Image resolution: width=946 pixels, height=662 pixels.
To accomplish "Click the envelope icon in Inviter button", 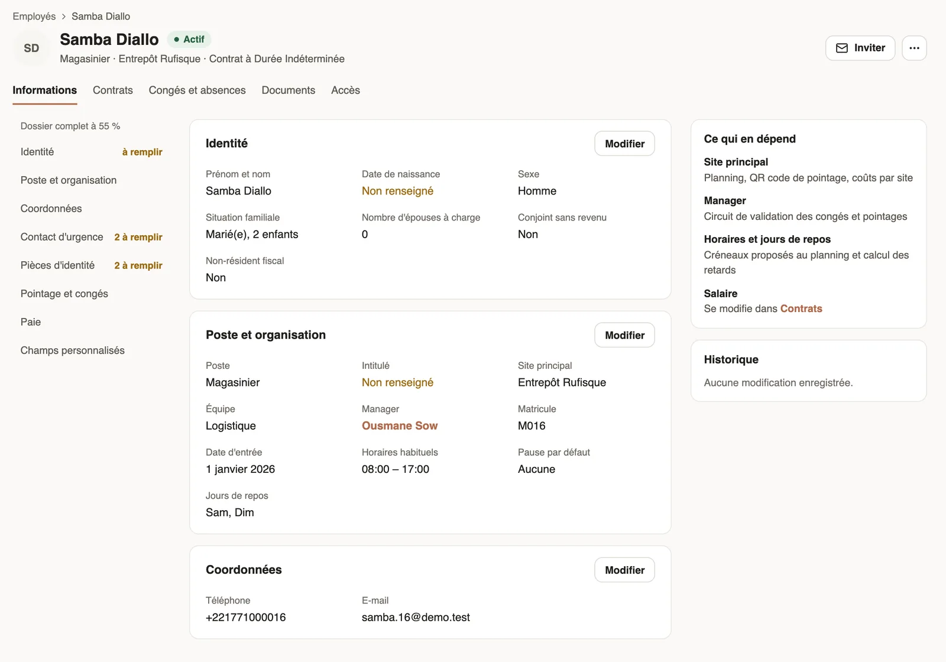I will [842, 48].
